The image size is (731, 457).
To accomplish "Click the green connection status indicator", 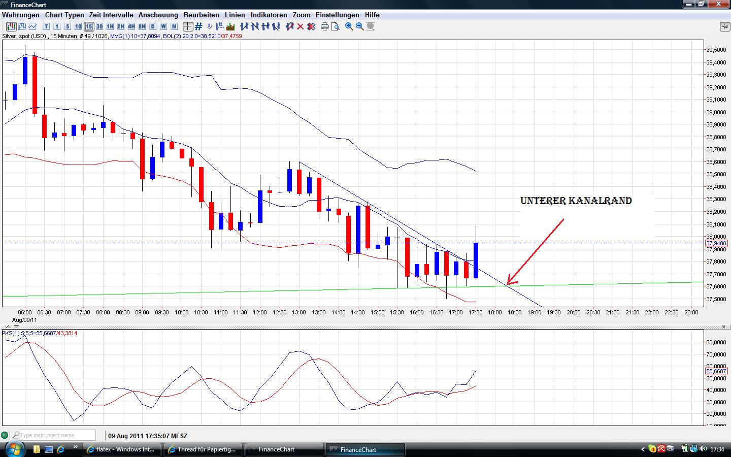I will pos(5,435).
